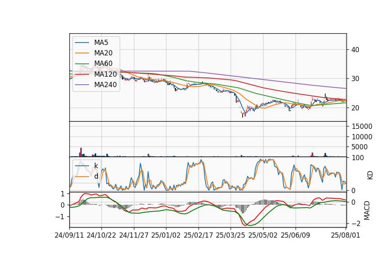Image resolution: width=385 pixels, height=277 pixels.
Task: Click the red MA120 legend line sample
Action: pos(82,74)
